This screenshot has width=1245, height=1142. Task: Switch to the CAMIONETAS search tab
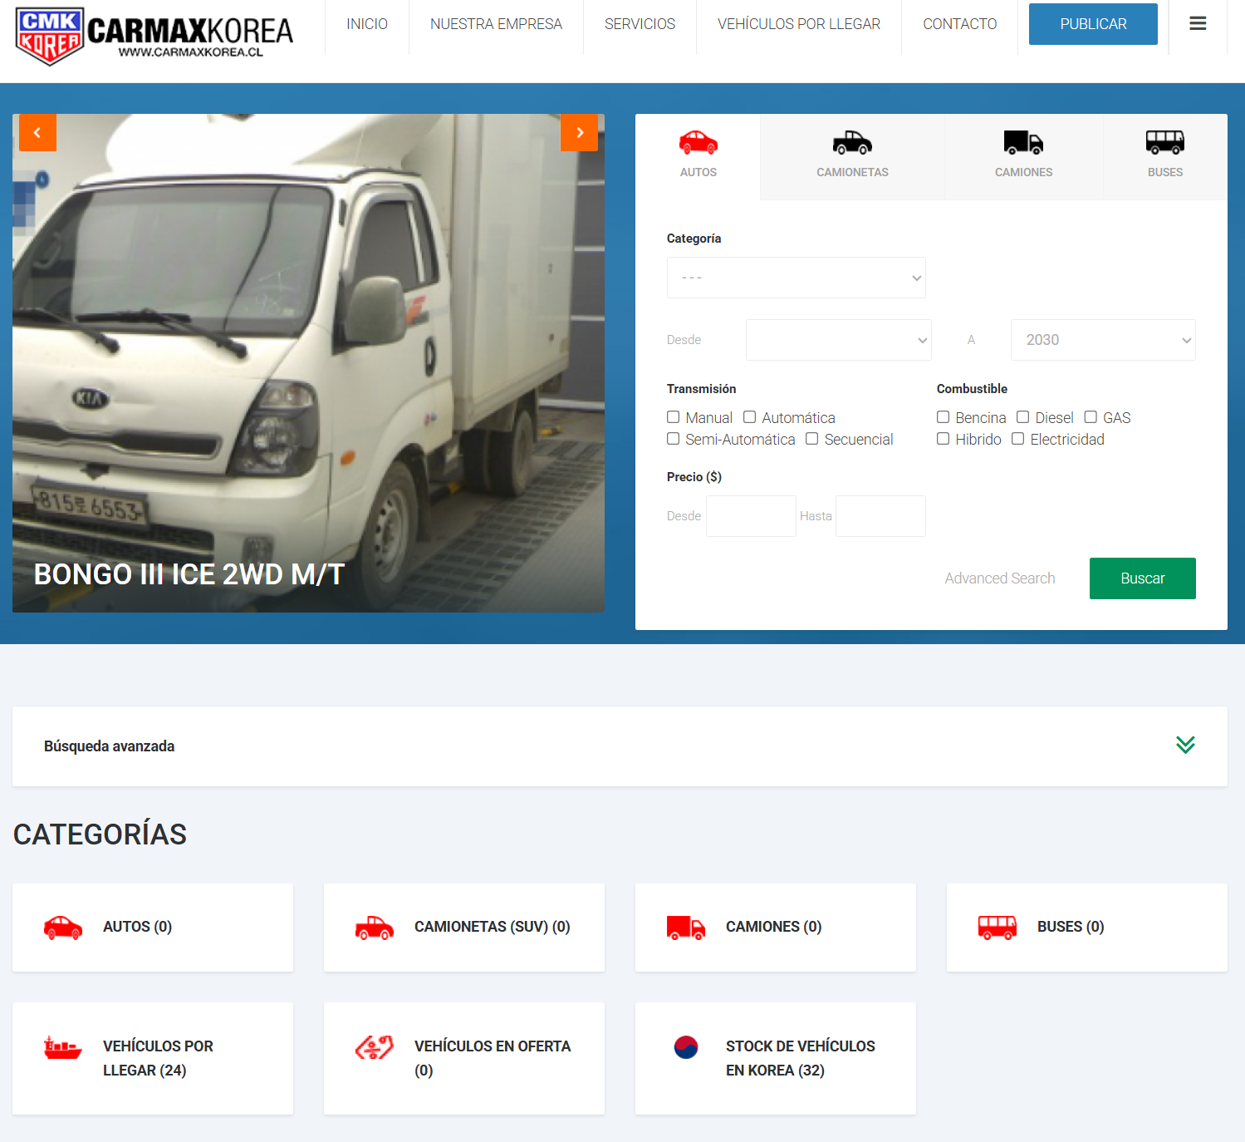(852, 156)
